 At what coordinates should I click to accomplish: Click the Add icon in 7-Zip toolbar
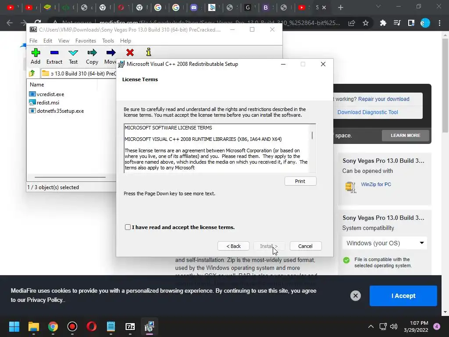pyautogui.click(x=36, y=53)
